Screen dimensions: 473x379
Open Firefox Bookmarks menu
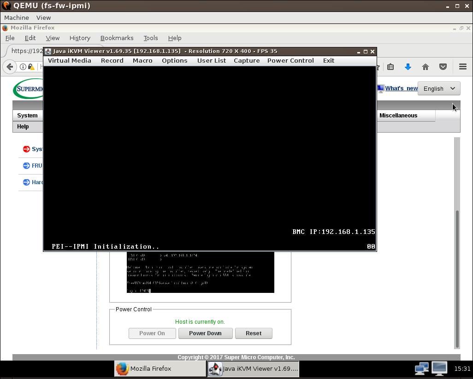coord(117,38)
